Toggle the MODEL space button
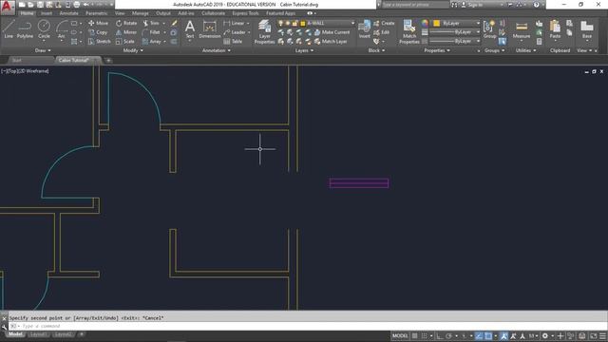608x342 pixels. (x=400, y=335)
